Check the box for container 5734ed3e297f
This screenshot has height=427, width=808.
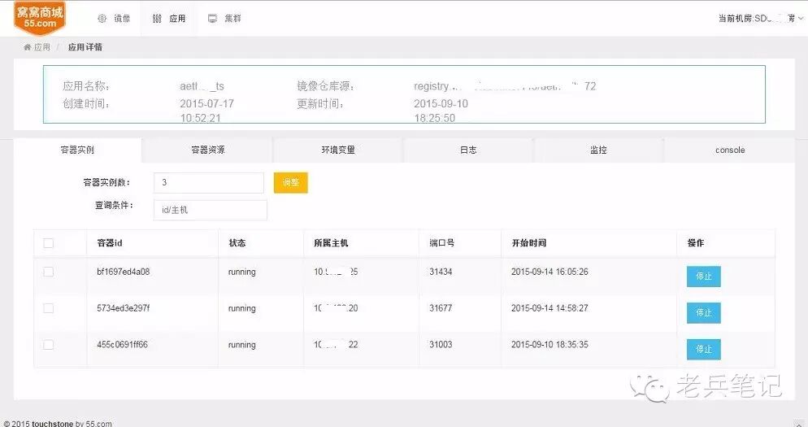tap(49, 308)
